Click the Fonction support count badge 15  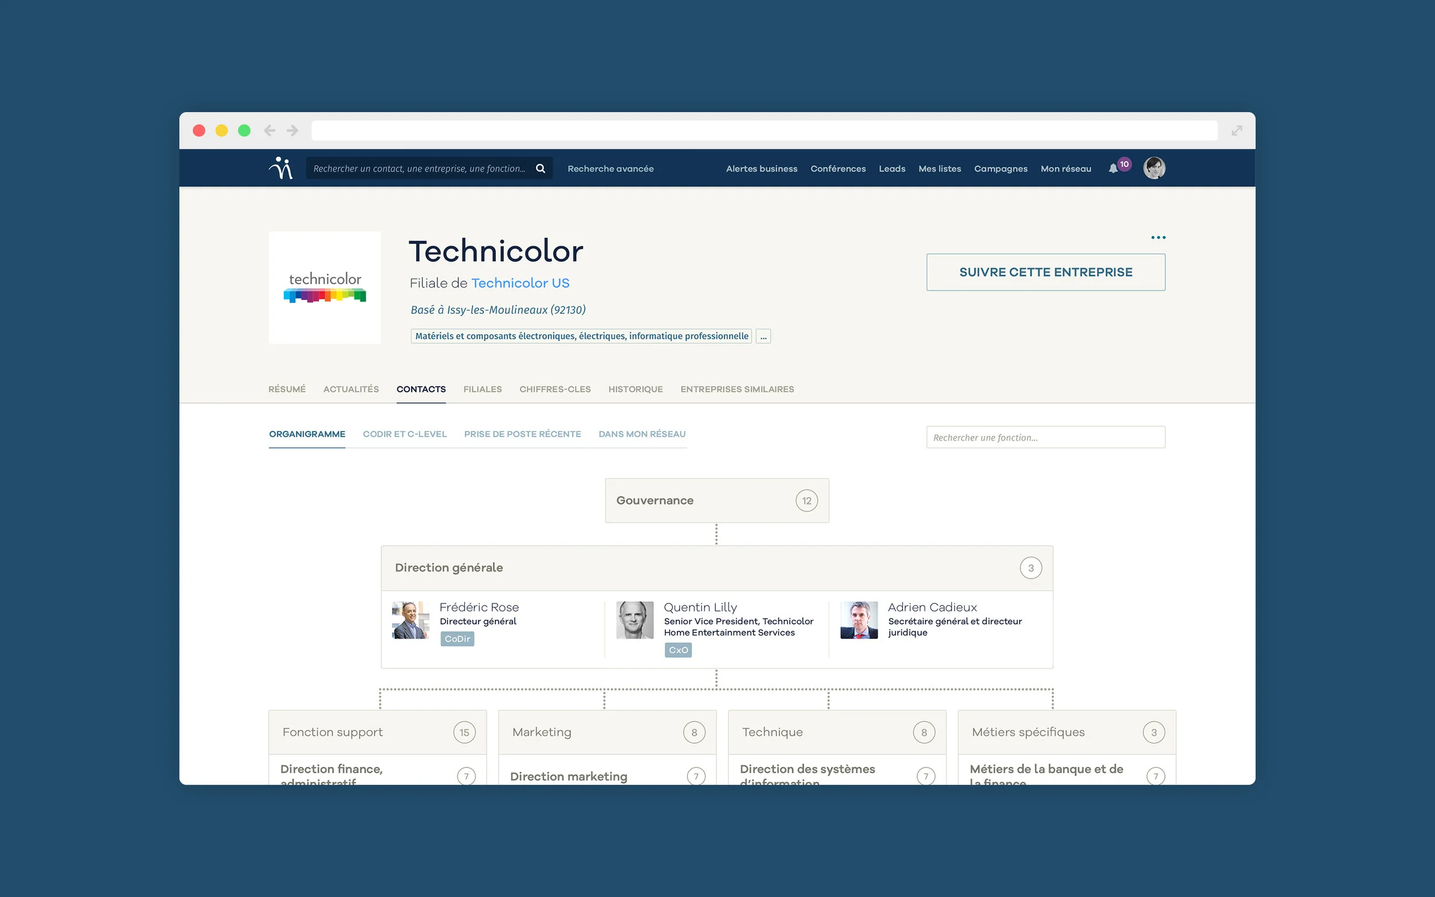(x=464, y=732)
